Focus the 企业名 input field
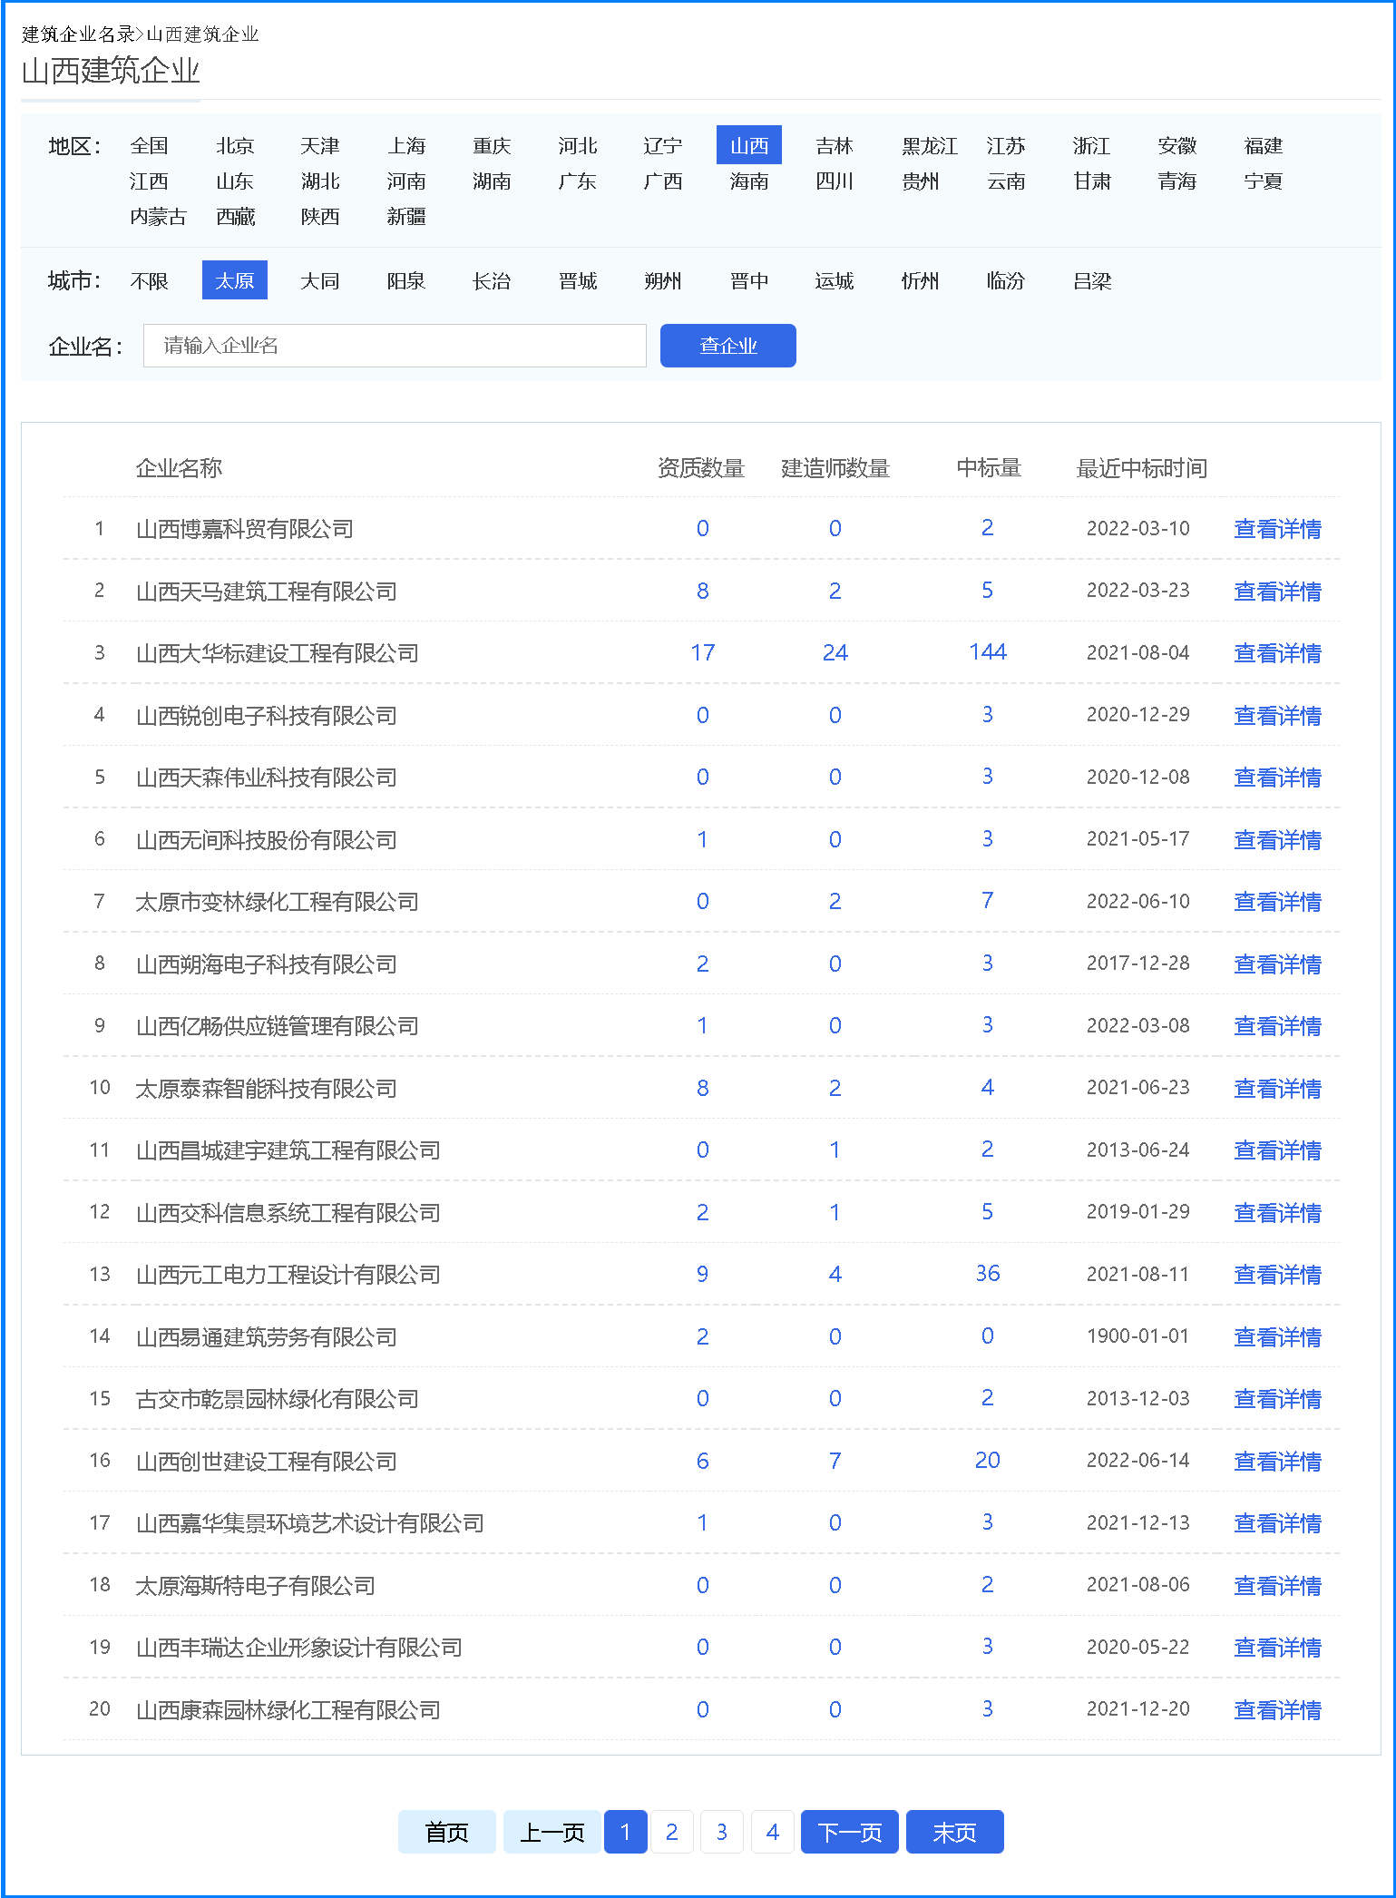1396x1898 pixels. pos(395,346)
